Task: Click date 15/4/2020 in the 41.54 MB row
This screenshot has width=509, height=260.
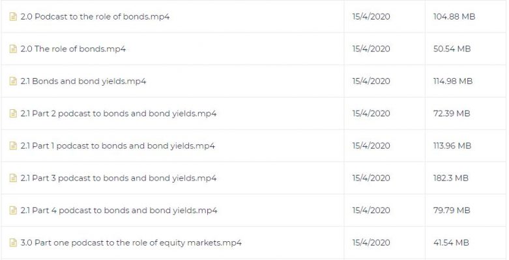Action: tap(371, 243)
